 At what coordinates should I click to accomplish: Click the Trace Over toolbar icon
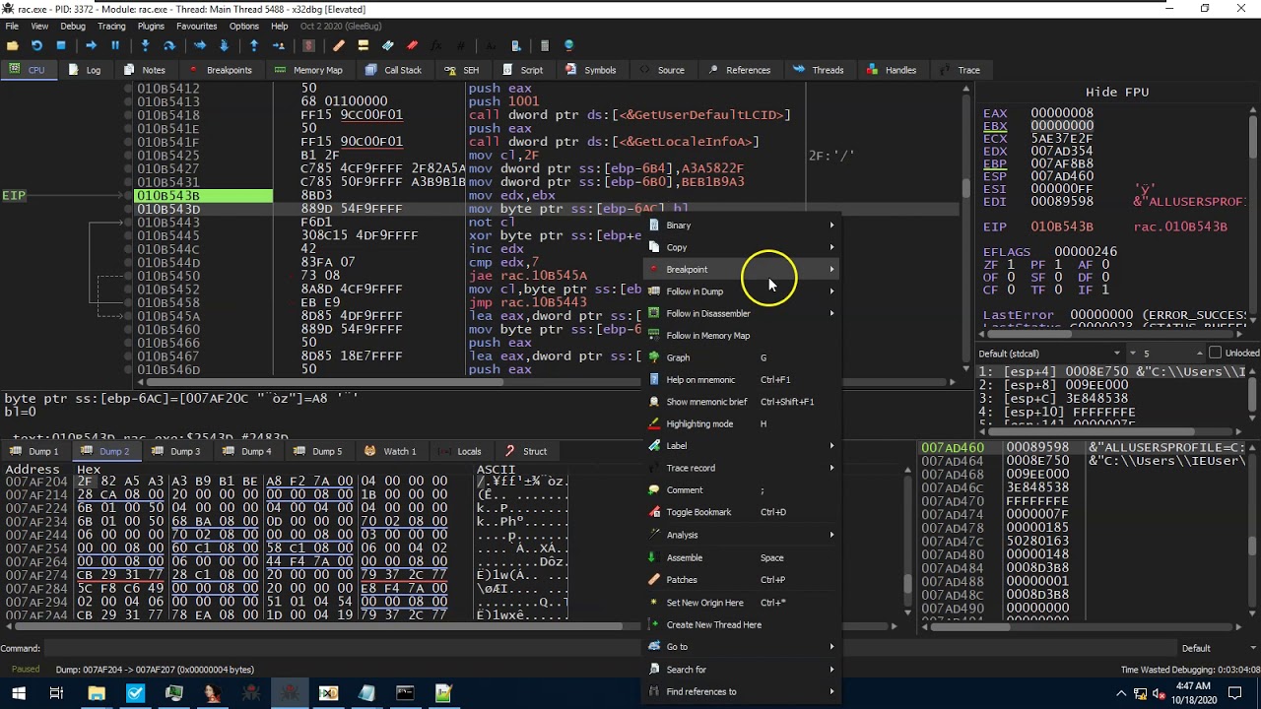click(x=224, y=45)
